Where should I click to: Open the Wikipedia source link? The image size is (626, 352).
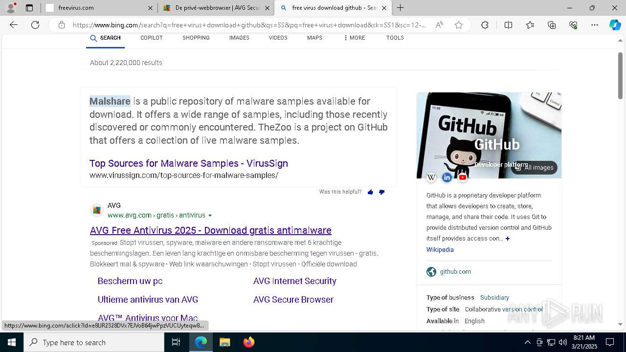pyautogui.click(x=440, y=250)
